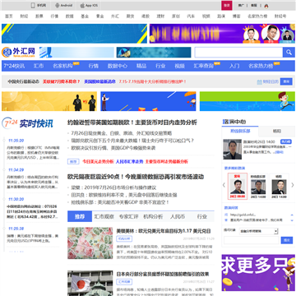Open 汇市 in blue navigation bar
Screen dimensions: 296x296
pyautogui.click(x=39, y=66)
